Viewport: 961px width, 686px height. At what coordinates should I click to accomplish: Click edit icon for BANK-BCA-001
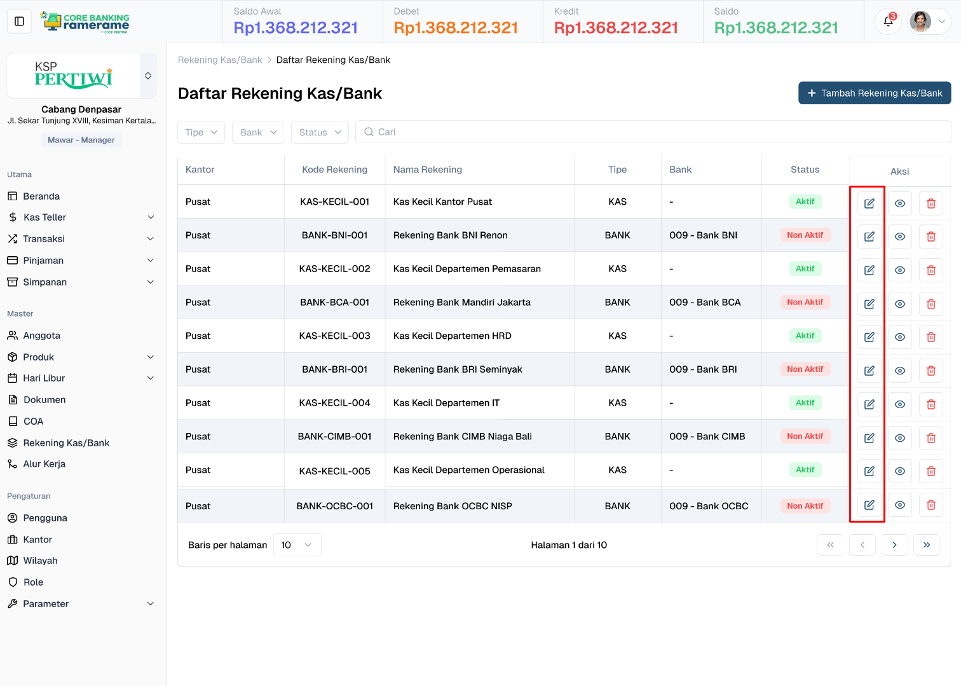(869, 304)
